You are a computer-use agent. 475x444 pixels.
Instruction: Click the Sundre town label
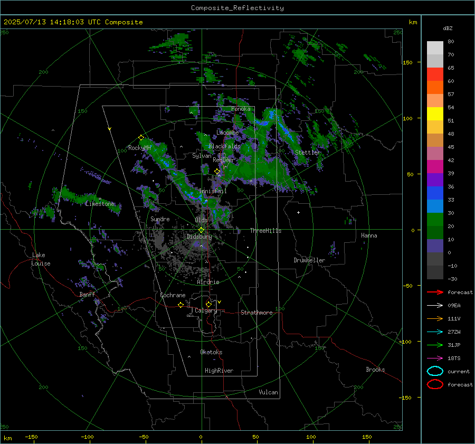160,219
